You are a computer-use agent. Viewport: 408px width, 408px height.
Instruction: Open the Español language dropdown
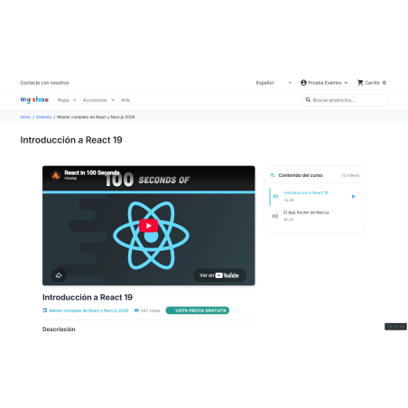click(x=274, y=82)
